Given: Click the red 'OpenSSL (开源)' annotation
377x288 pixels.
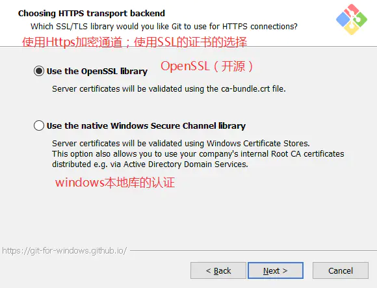Looking at the screenshot, I should [x=207, y=66].
